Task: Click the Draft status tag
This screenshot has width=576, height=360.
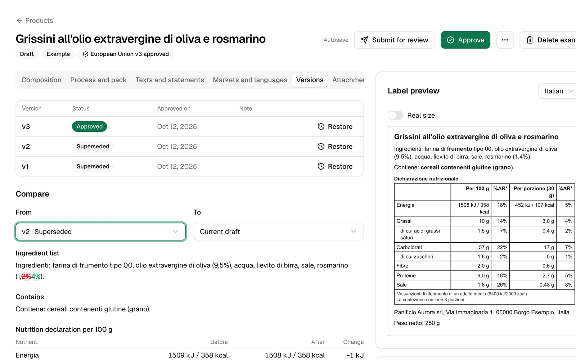Action: click(27, 54)
